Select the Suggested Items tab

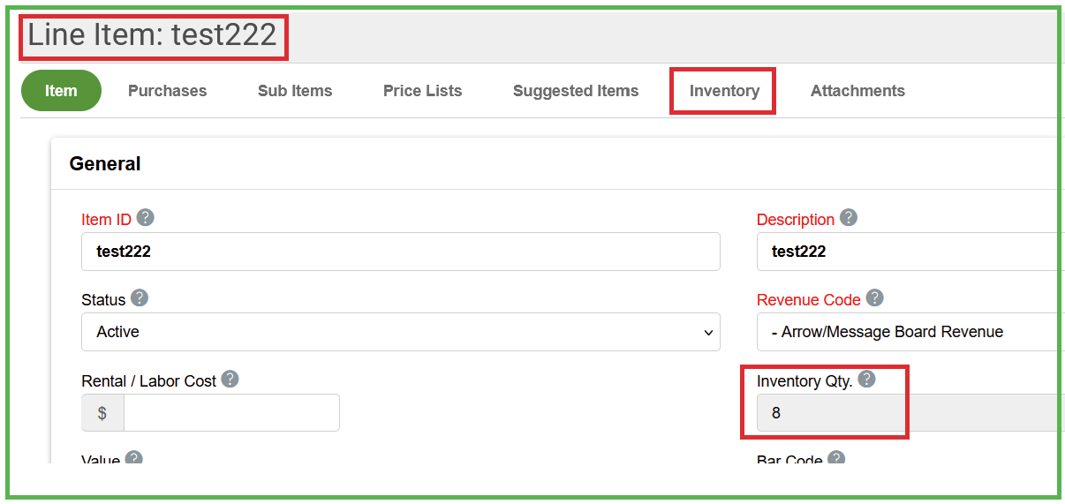(x=576, y=91)
